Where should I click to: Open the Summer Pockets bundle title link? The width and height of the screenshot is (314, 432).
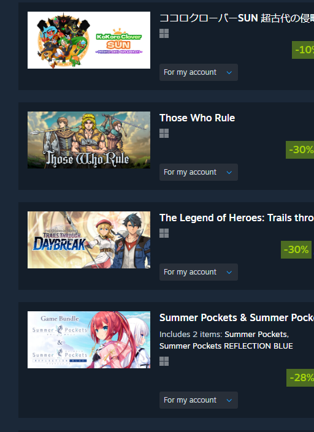click(237, 317)
